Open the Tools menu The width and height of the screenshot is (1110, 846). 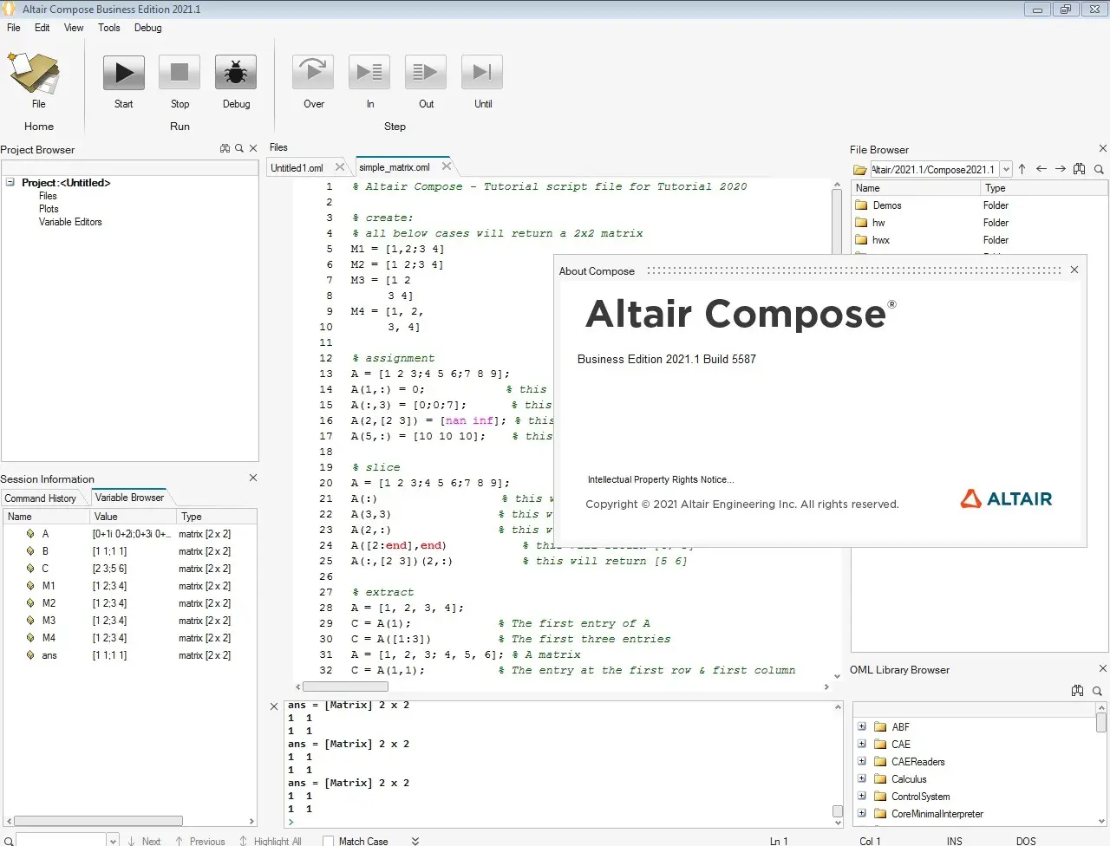(x=109, y=28)
